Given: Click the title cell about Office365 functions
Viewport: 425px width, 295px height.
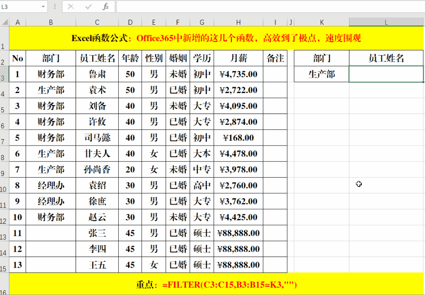Looking at the screenshot, I should pos(216,38).
